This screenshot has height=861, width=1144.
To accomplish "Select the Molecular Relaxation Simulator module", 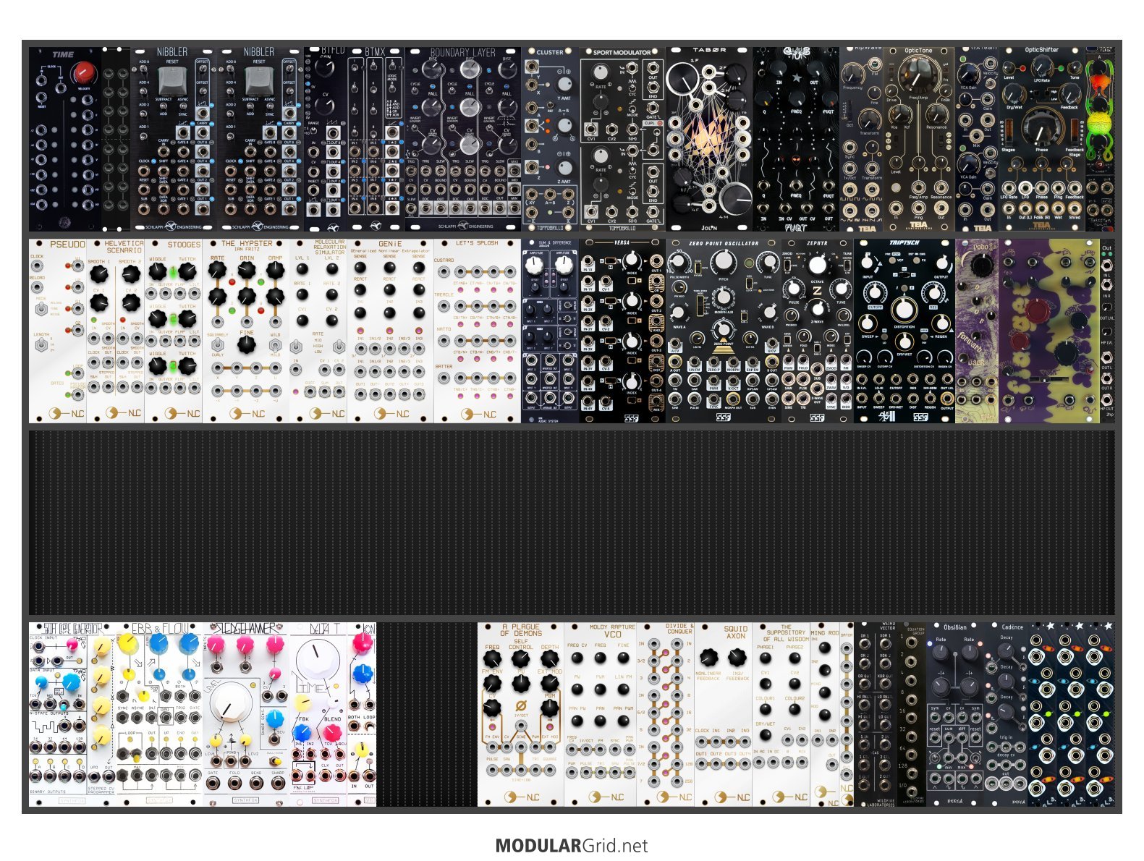I will click(x=318, y=331).
